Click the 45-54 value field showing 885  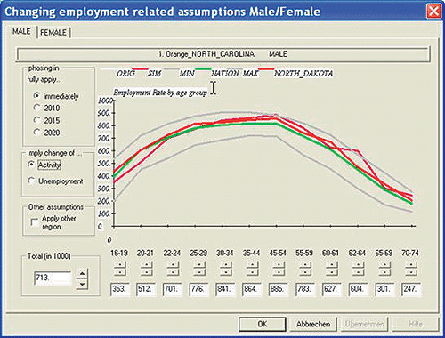click(x=279, y=289)
